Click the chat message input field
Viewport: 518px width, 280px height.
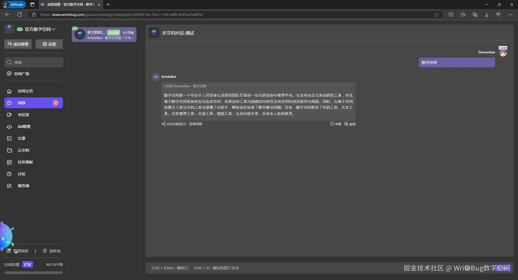(x=297, y=268)
